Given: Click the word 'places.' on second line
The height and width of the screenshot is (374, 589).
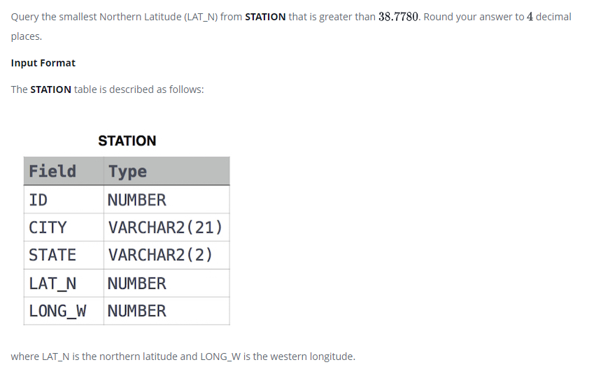Looking at the screenshot, I should (27, 37).
